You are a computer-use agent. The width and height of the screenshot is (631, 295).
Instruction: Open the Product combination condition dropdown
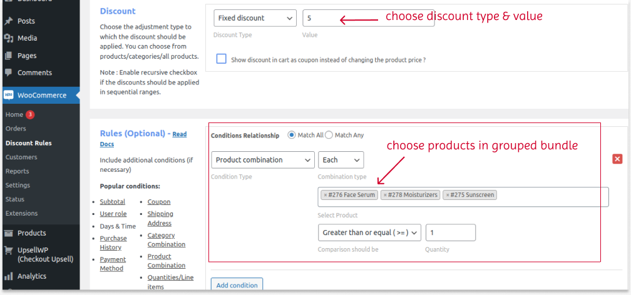(262, 160)
